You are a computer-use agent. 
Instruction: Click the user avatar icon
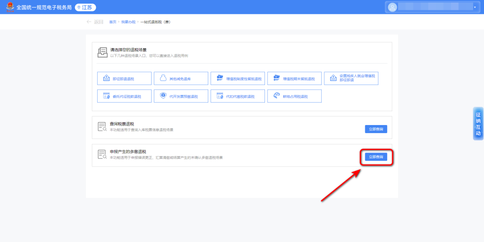(392, 7)
